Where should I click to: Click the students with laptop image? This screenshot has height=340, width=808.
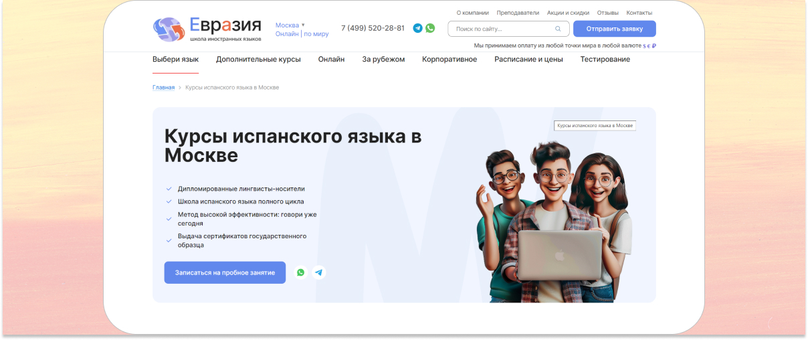(x=553, y=220)
